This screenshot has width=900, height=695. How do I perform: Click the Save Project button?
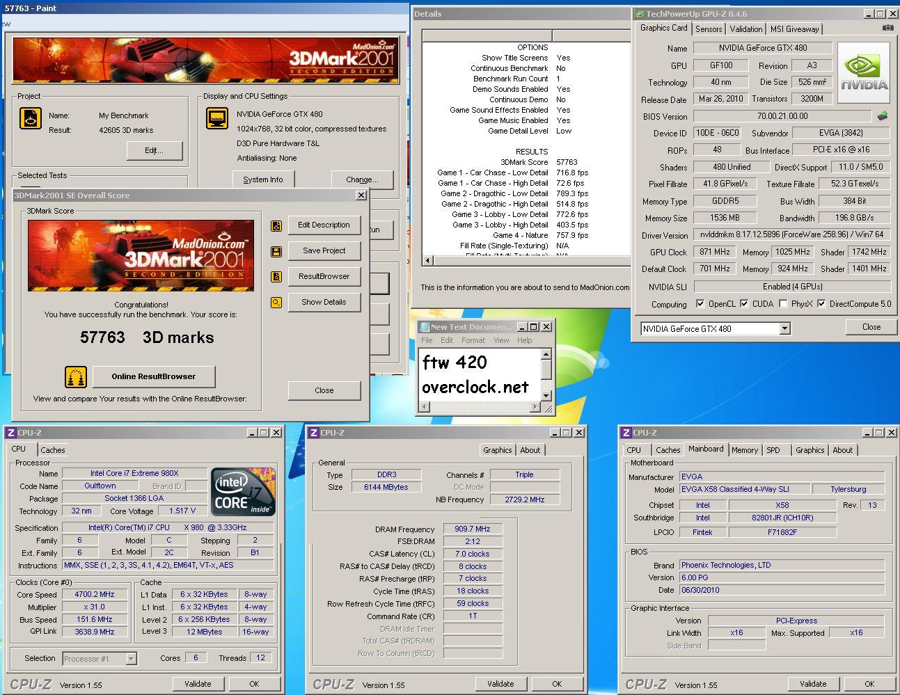[324, 251]
